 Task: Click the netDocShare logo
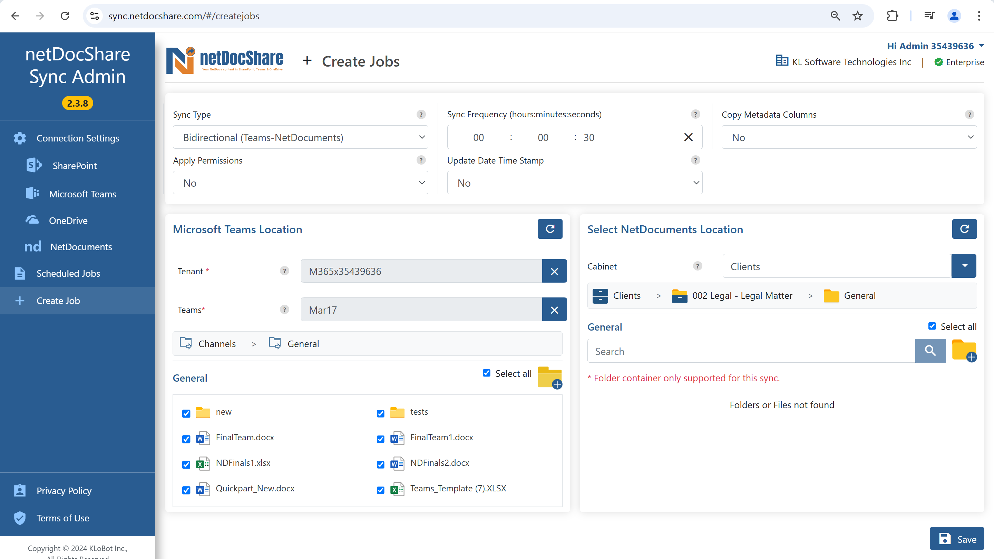point(225,61)
